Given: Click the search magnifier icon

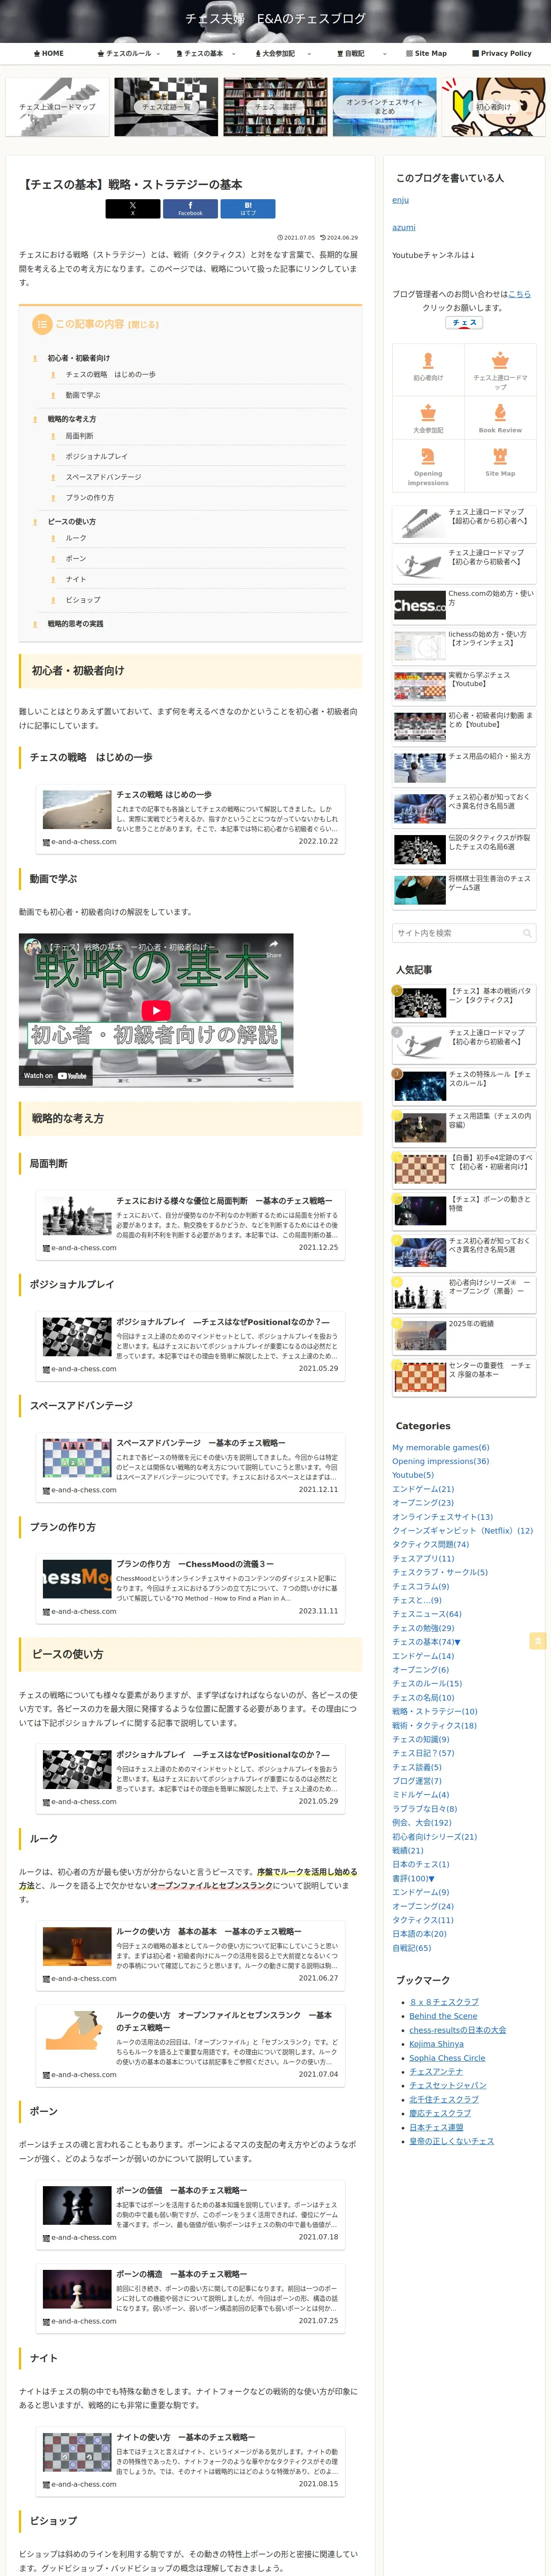Looking at the screenshot, I should point(527,933).
